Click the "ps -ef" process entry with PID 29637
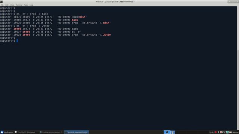239x134 pixels. coord(76,32)
